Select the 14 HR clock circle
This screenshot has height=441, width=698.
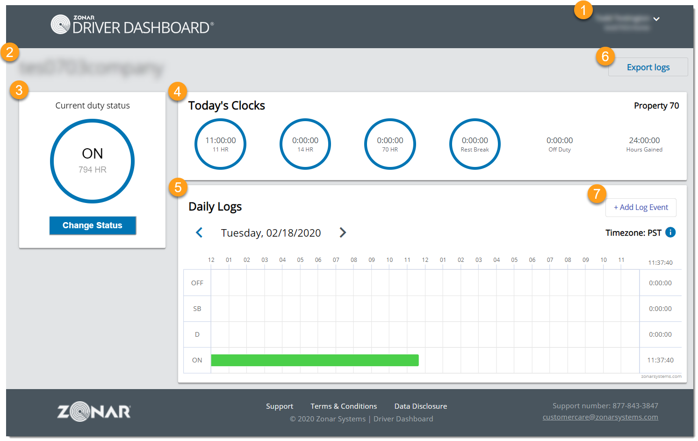point(305,144)
